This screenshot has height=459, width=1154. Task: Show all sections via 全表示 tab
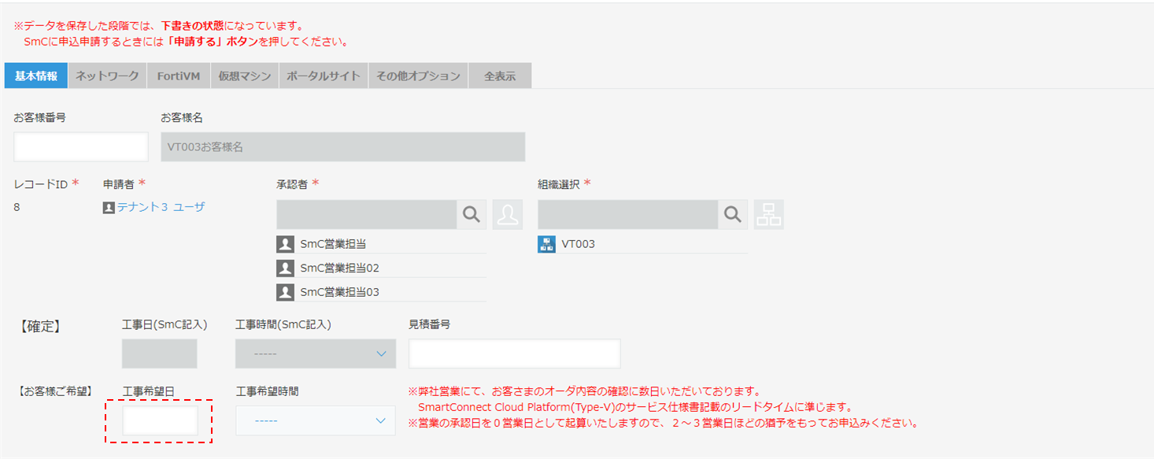coord(500,76)
